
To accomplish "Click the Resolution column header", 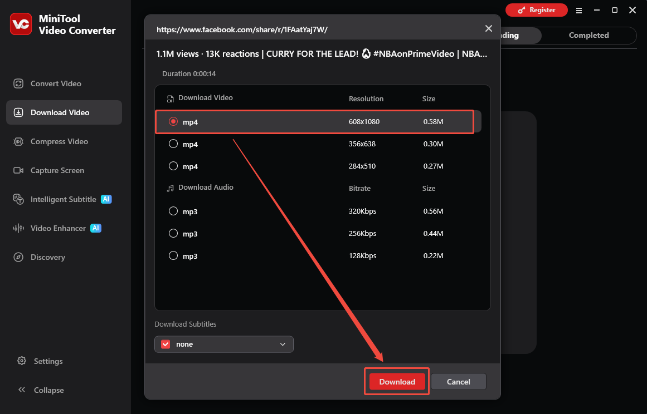I will pos(366,99).
